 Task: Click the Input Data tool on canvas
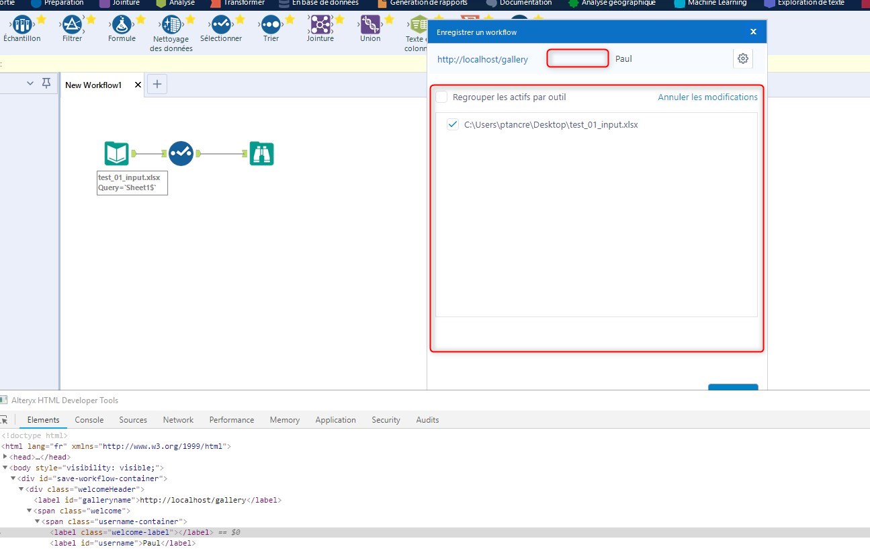(117, 153)
